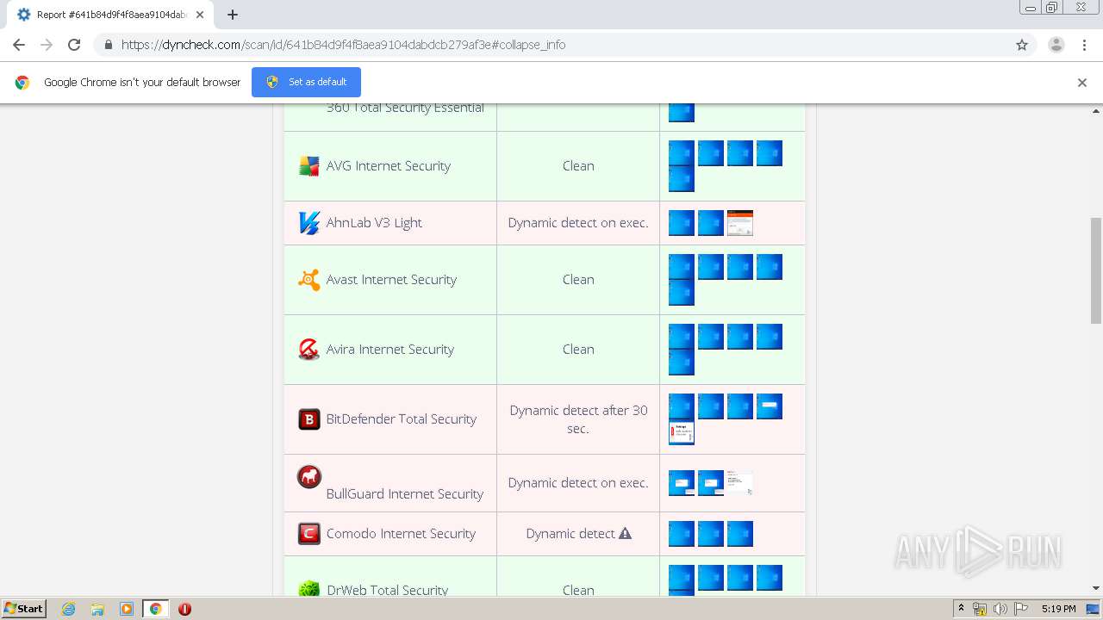Open a new browser tab
This screenshot has height=620, width=1103.
pos(233,15)
